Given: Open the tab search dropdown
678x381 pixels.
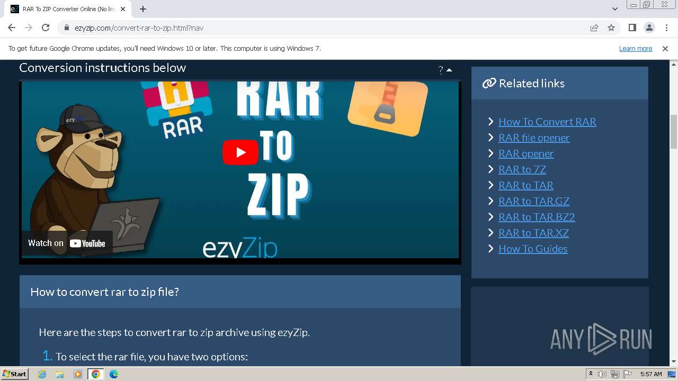Looking at the screenshot, I should pyautogui.click(x=614, y=9).
